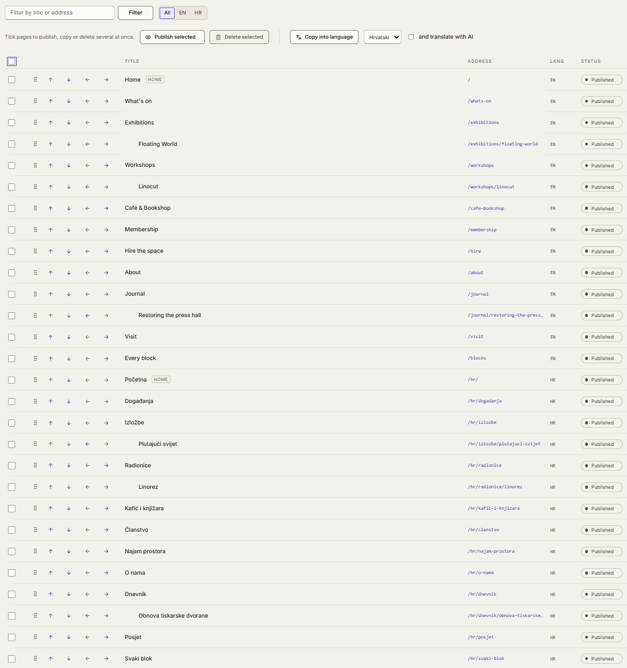The width and height of the screenshot is (627, 668).
Task: Outdent Obnova tiskarske dvorane page
Action: tap(87, 616)
